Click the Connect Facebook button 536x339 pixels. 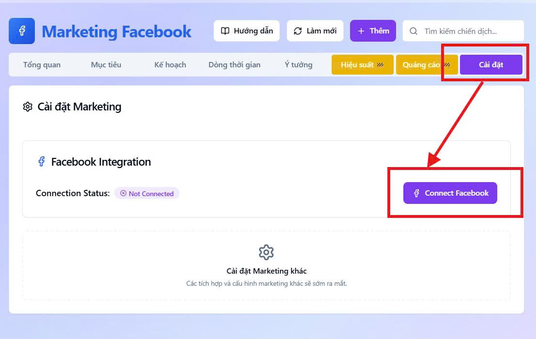point(450,193)
